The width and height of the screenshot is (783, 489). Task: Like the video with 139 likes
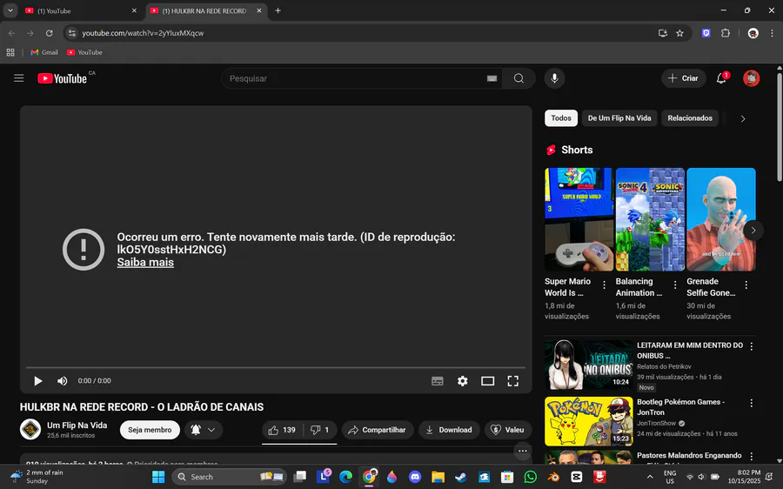[282, 430]
